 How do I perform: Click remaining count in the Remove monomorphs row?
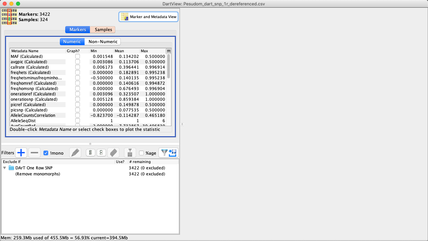pyautogui.click(x=147, y=174)
